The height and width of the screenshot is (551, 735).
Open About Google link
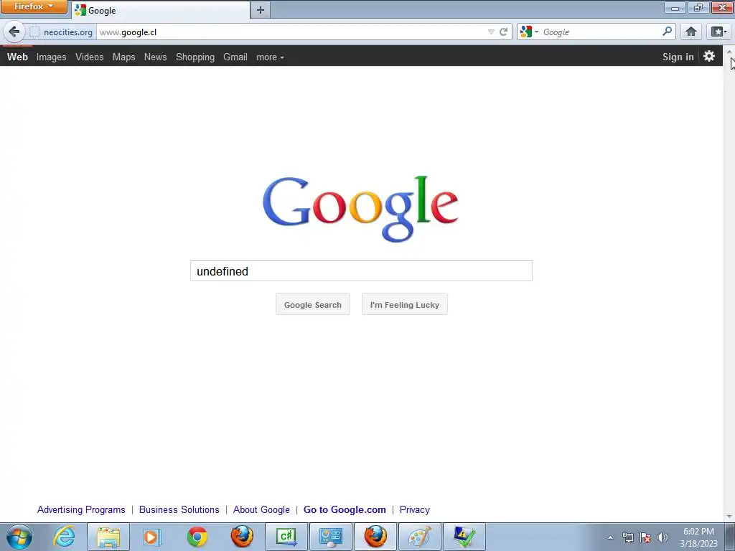click(261, 509)
